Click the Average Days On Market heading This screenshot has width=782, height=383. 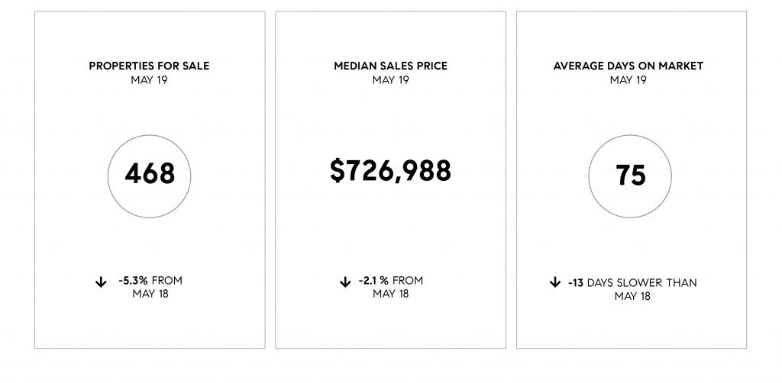point(629,66)
